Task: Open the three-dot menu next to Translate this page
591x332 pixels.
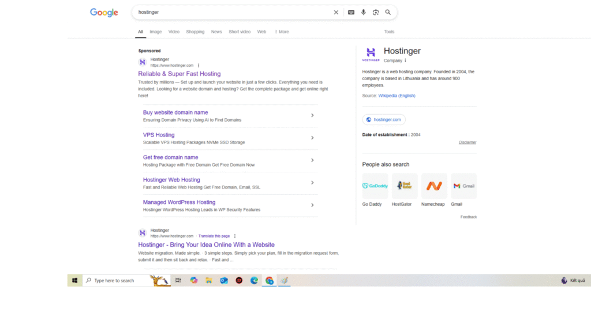Action: point(235,236)
